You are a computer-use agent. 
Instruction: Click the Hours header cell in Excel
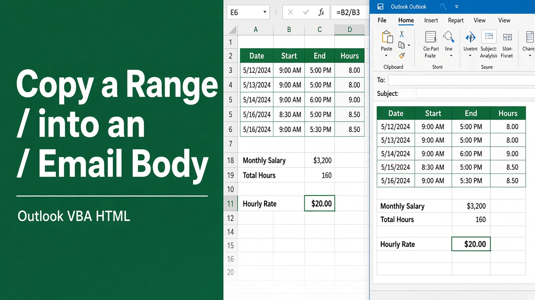click(x=349, y=56)
